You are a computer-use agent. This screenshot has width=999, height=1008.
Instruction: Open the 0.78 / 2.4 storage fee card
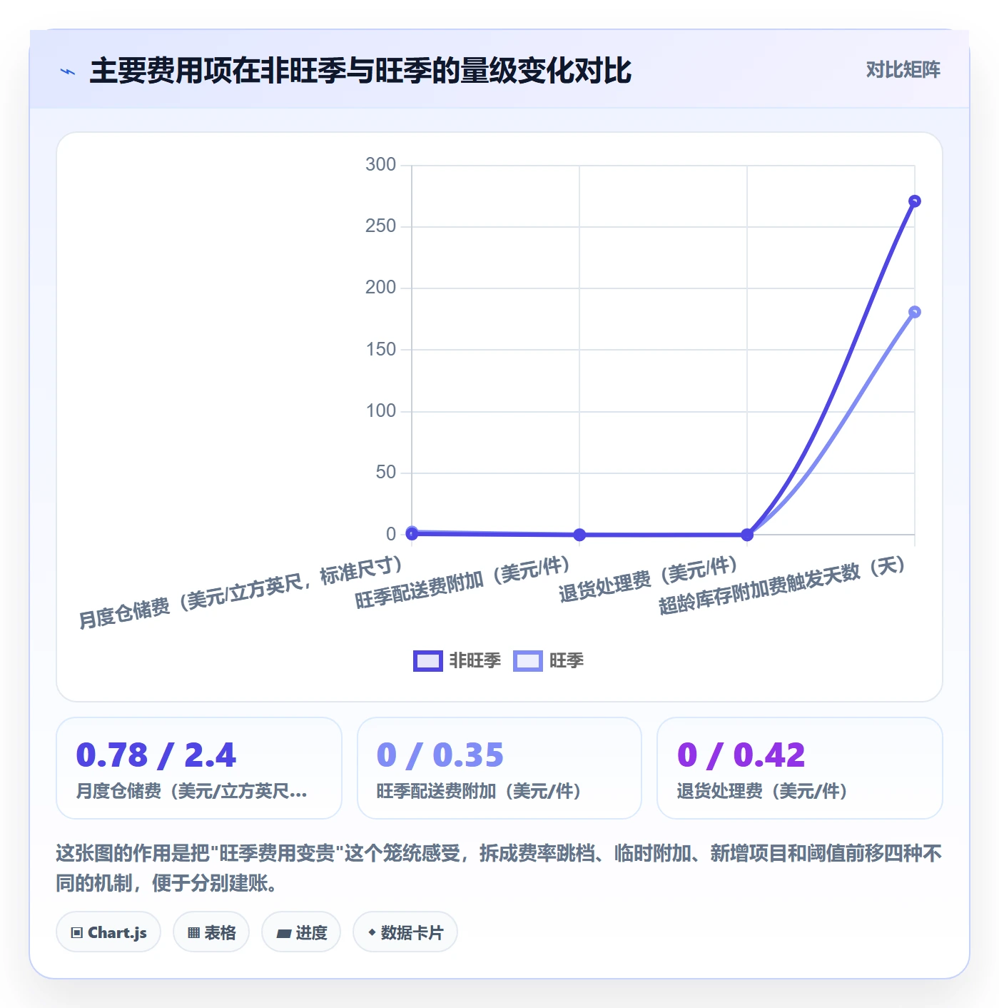click(199, 768)
